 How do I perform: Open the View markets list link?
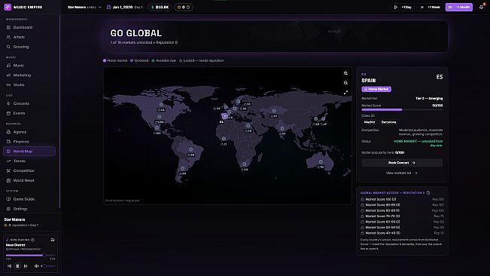[x=402, y=173]
